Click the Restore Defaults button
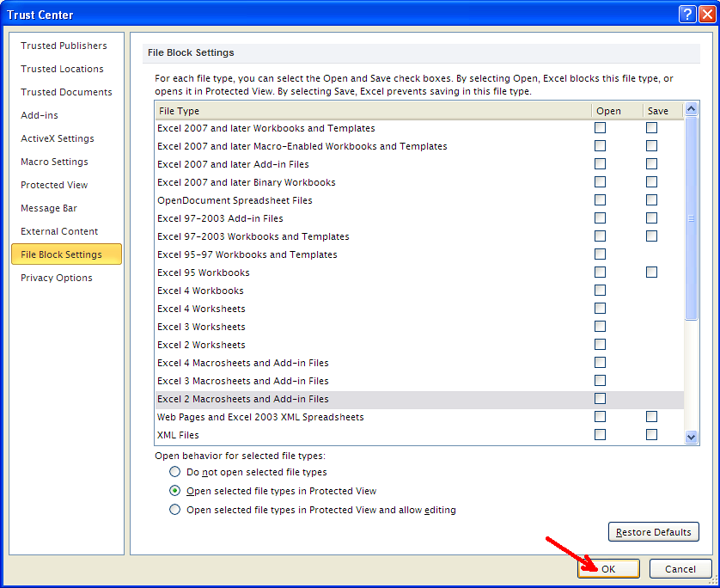 click(654, 532)
